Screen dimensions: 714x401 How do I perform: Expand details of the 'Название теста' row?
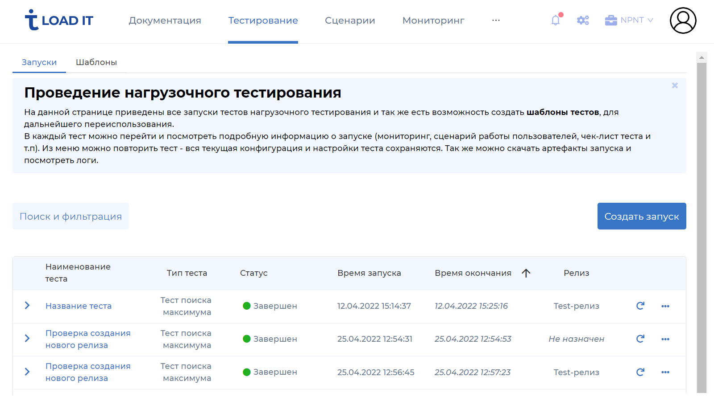[27, 306]
